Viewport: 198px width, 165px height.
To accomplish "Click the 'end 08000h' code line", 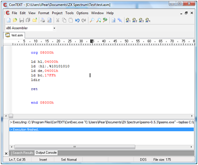I will pyautogui.click(x=42, y=102).
